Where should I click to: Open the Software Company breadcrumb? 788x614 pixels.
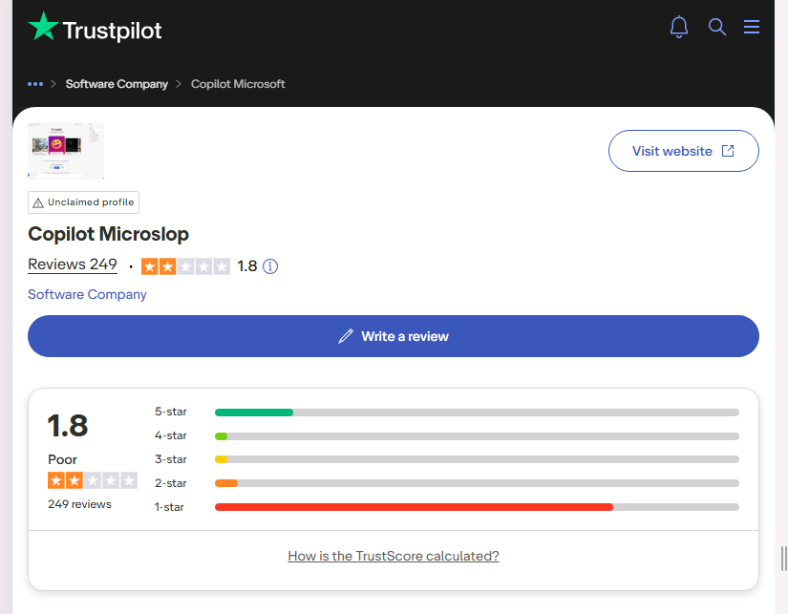[x=117, y=84]
